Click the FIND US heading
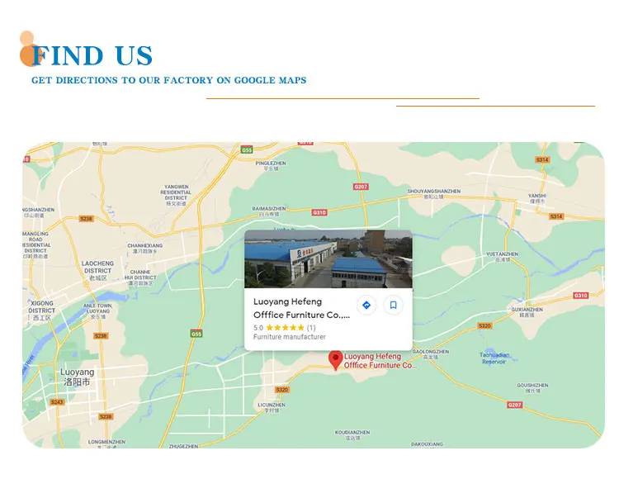The width and height of the screenshot is (619, 498). pos(92,55)
